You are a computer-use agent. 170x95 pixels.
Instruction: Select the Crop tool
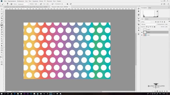point(2,18)
